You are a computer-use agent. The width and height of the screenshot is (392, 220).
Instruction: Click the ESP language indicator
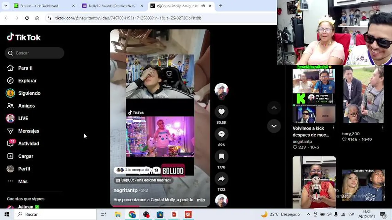pos(351,214)
